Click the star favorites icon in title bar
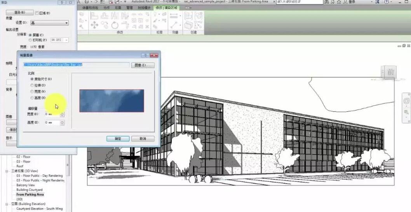 pos(339,2)
